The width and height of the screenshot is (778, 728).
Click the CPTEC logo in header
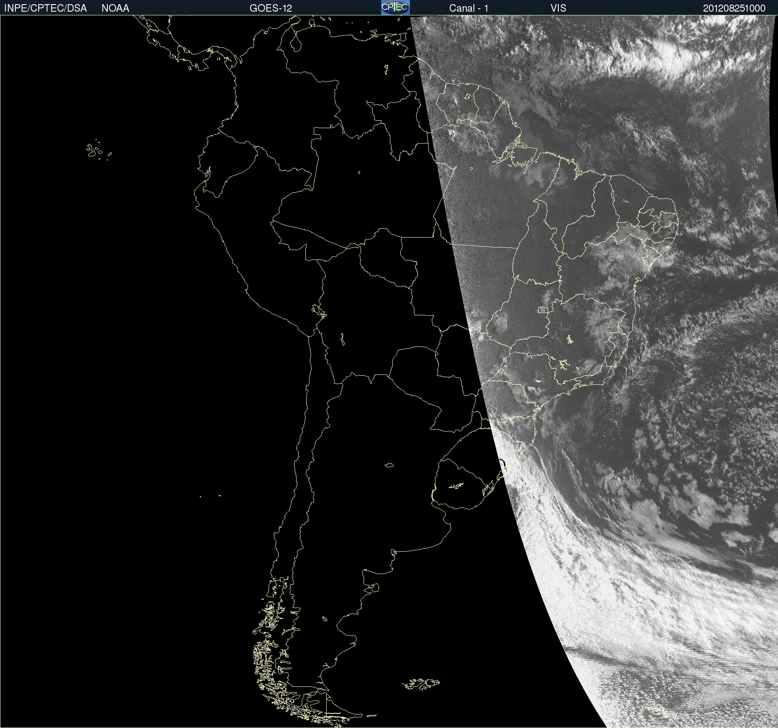[x=395, y=7]
